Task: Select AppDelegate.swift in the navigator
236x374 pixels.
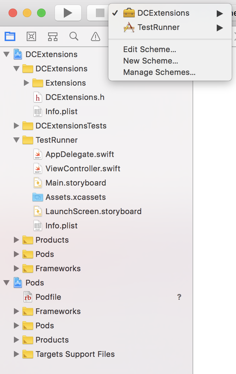Action: [x=79, y=154]
